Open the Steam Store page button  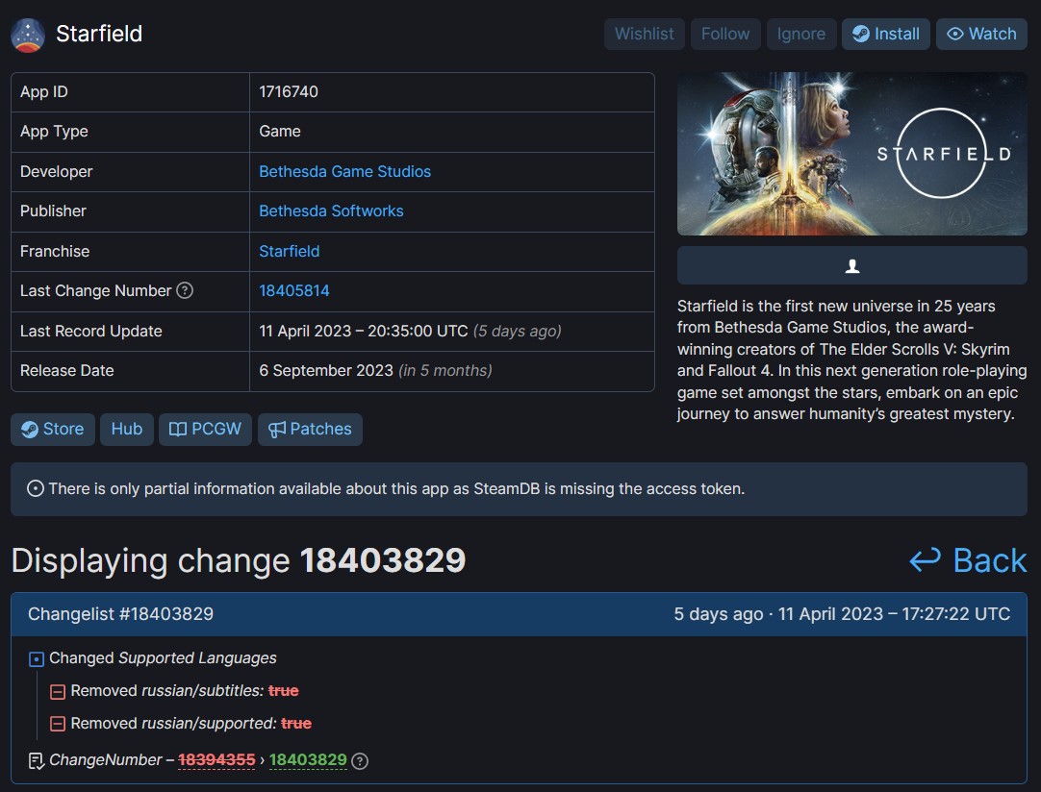coord(53,430)
